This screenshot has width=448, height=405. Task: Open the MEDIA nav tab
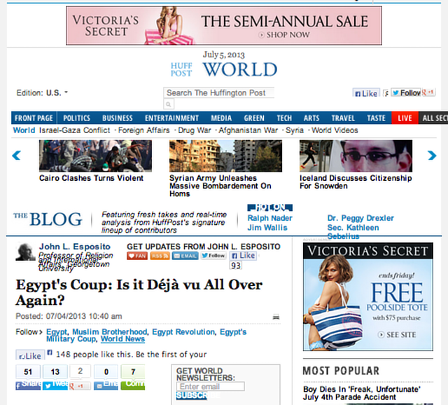coord(221,118)
